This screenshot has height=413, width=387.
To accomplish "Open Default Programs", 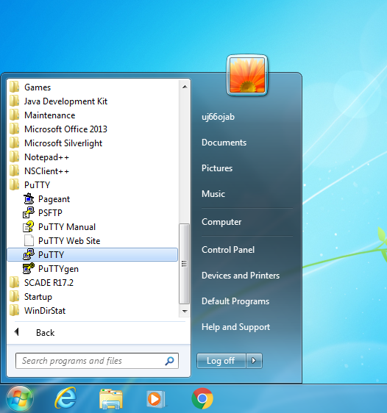I will point(235,301).
